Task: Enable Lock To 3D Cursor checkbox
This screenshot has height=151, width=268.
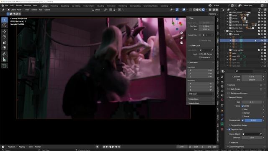Action: 200,54
